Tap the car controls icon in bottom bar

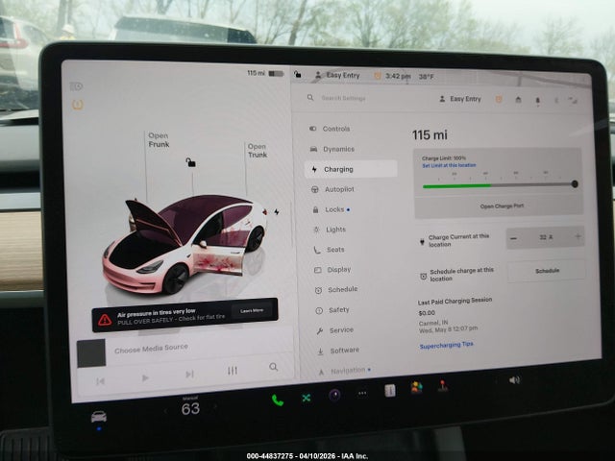click(99, 417)
